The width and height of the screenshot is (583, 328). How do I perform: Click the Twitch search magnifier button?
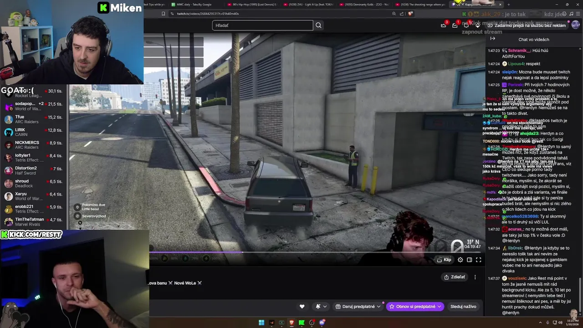318,26
